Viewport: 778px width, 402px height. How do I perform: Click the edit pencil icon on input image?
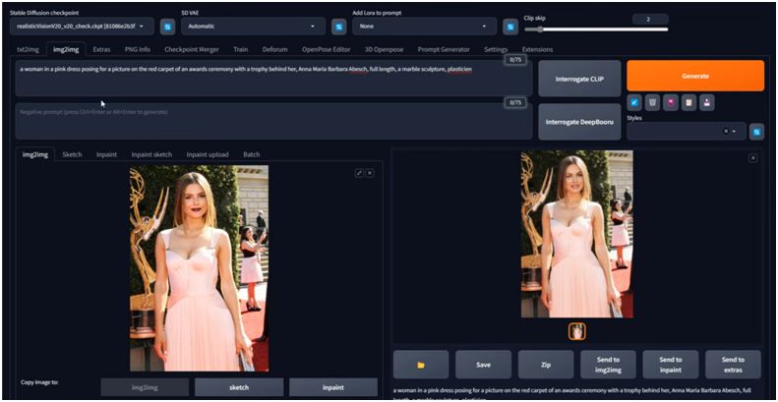point(359,173)
